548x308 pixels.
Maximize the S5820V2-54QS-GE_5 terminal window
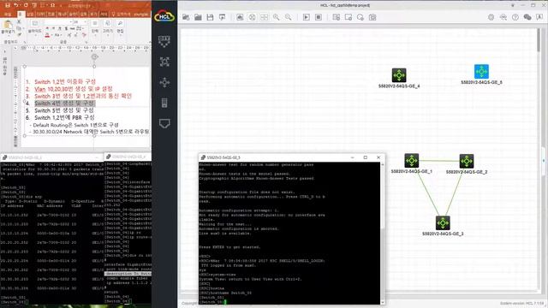(366, 157)
